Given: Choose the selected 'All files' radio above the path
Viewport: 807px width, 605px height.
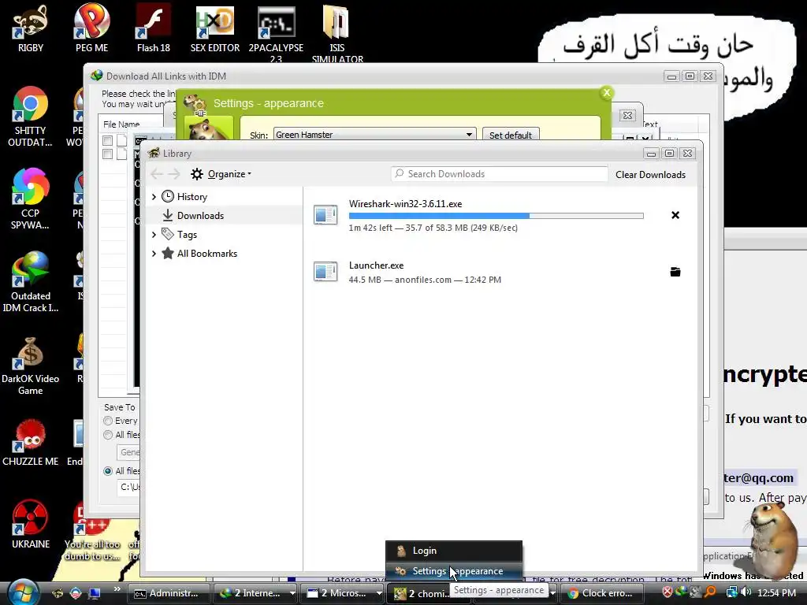Looking at the screenshot, I should pyautogui.click(x=108, y=471).
